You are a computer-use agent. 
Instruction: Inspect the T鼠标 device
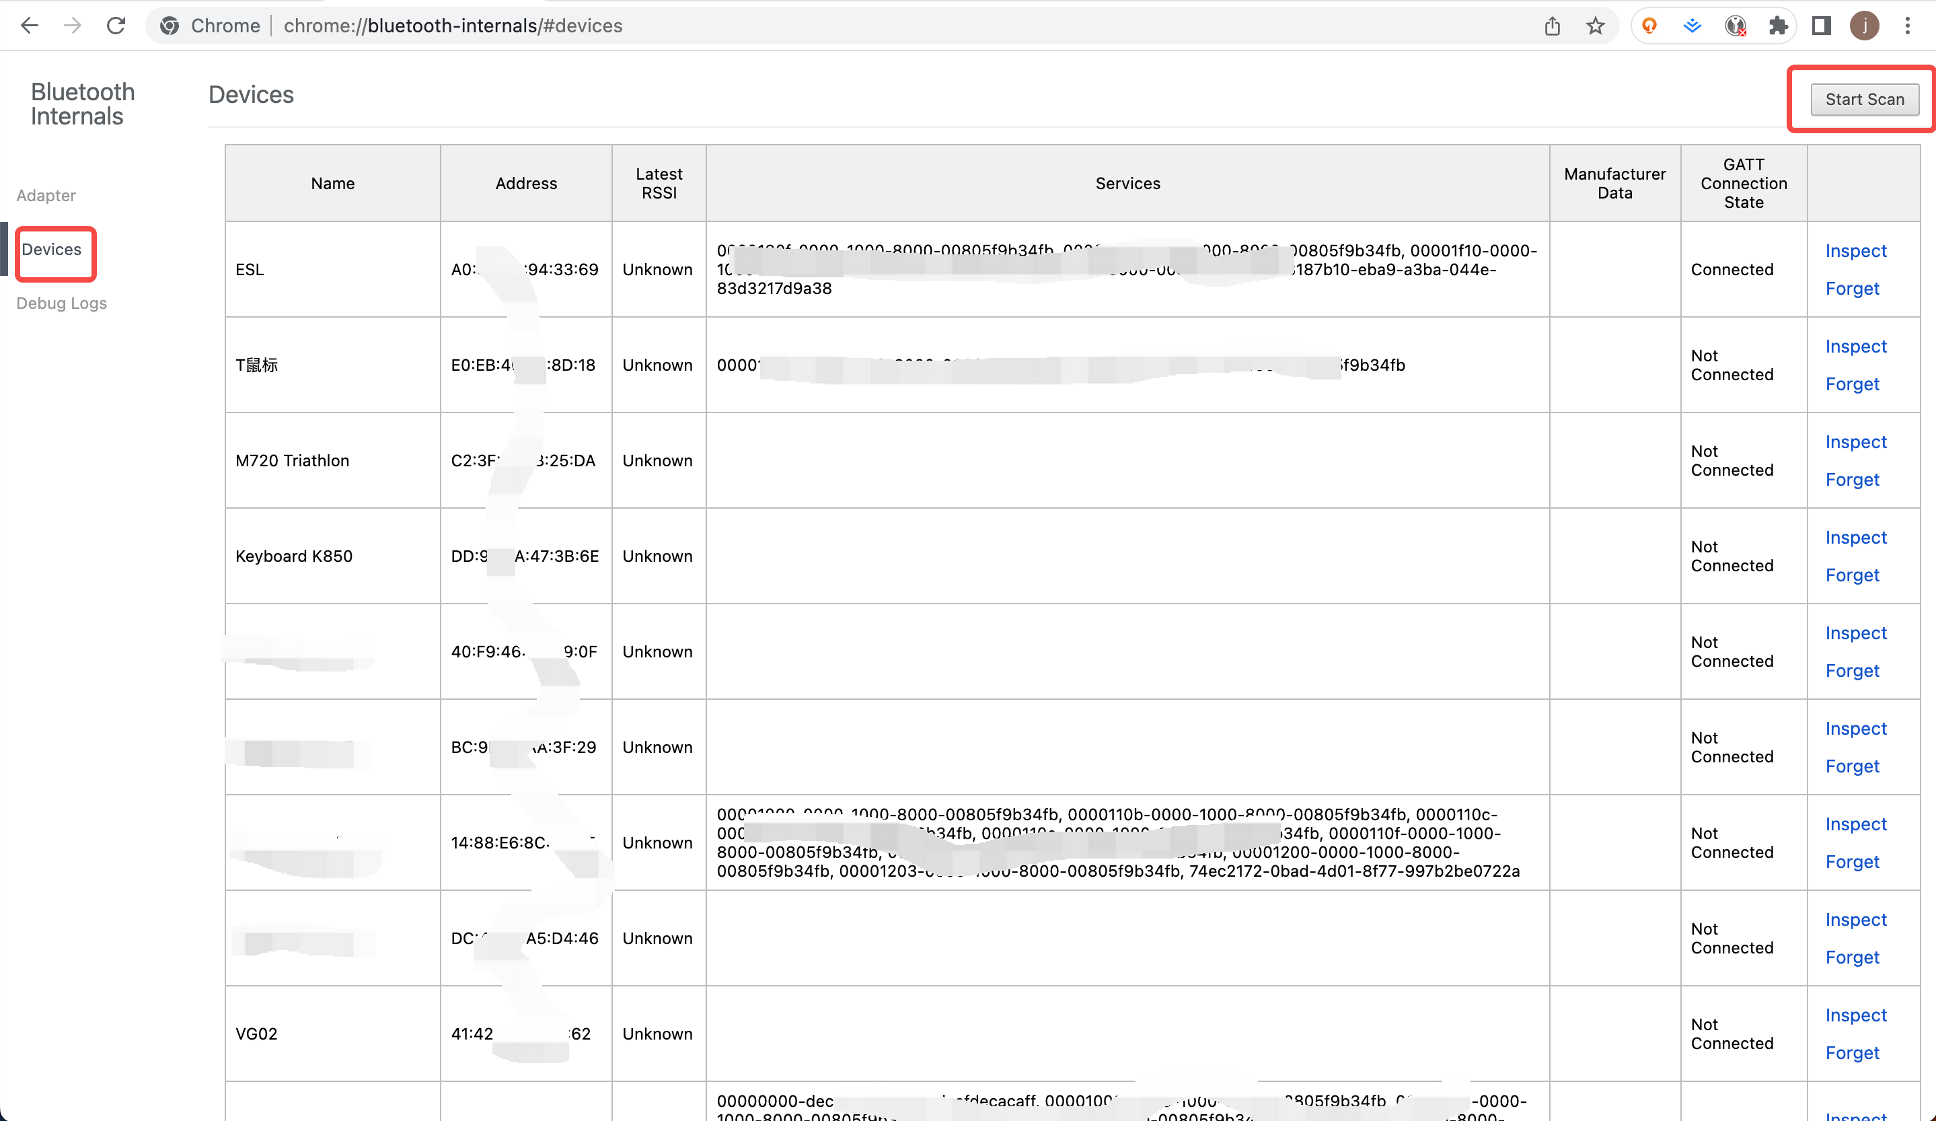[x=1855, y=346]
